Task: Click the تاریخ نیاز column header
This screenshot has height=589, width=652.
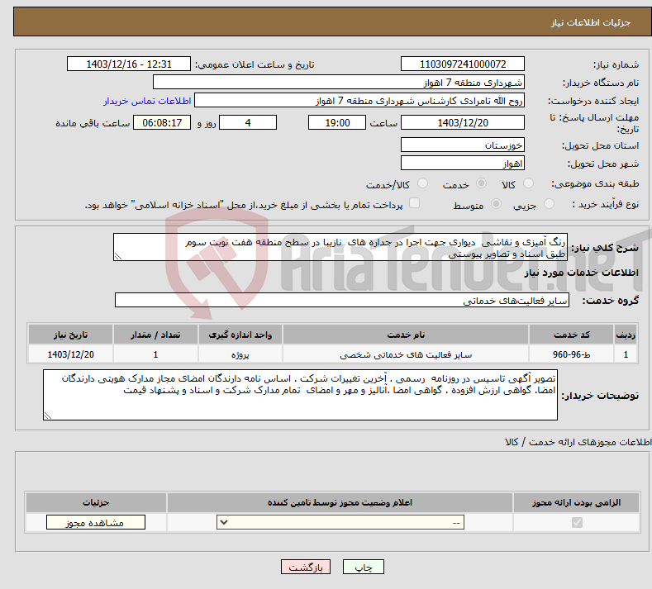Action: (x=71, y=335)
